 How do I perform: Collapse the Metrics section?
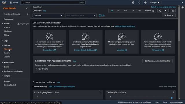(2, 45)
